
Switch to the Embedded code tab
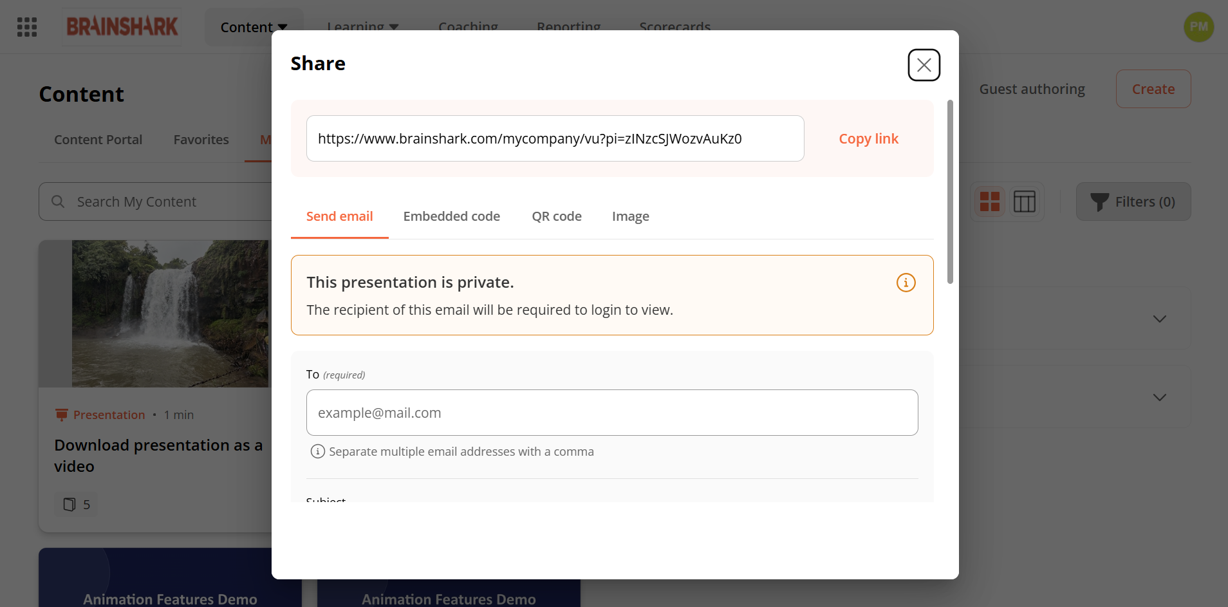(452, 216)
